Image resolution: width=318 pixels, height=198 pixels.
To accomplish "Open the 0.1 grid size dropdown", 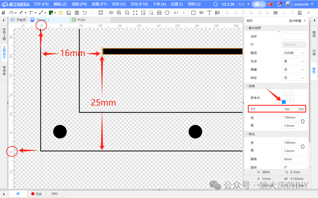I will tap(179, 13).
